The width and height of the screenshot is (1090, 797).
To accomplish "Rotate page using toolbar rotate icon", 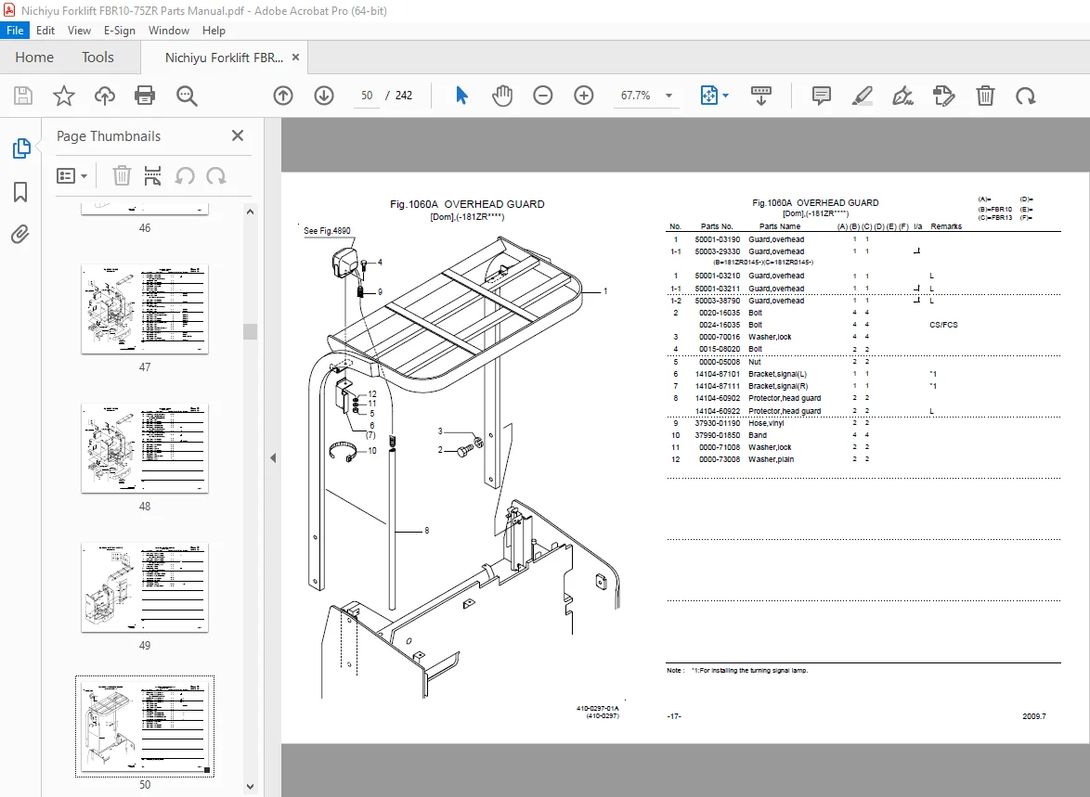I will point(1025,96).
